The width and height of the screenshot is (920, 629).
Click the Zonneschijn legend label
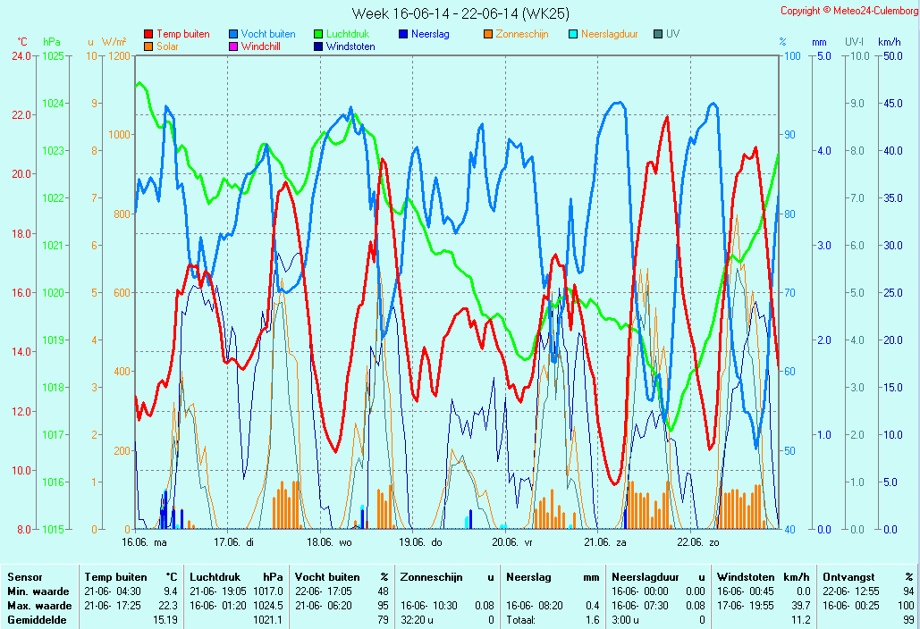(x=522, y=35)
